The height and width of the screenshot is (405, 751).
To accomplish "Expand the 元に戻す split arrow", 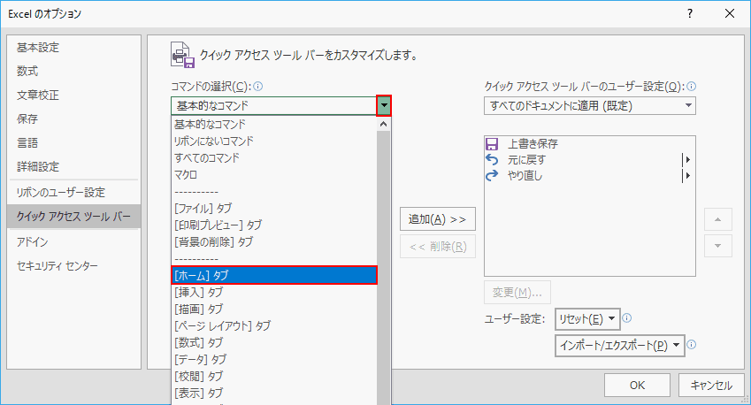I will [x=687, y=159].
